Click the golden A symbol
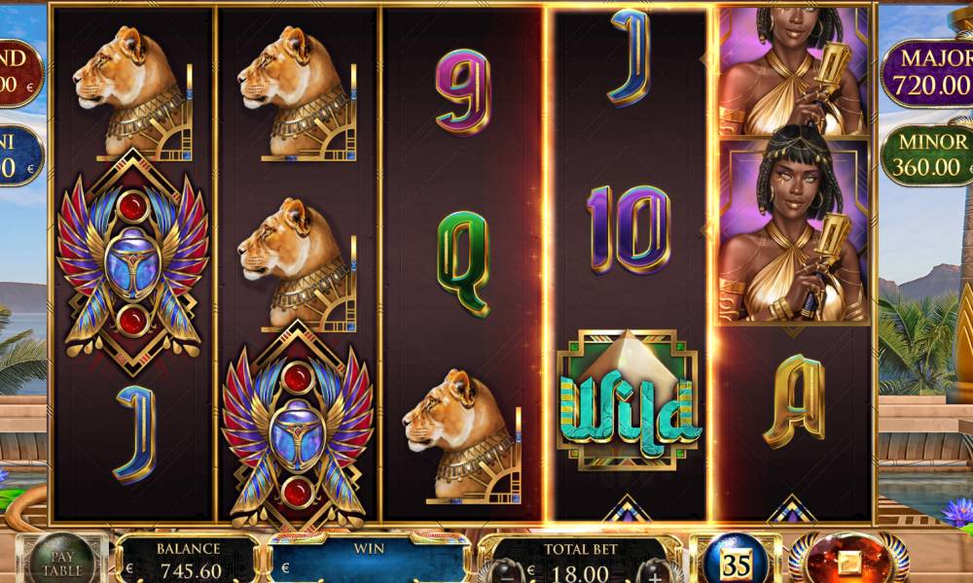This screenshot has height=583, width=973. click(794, 401)
